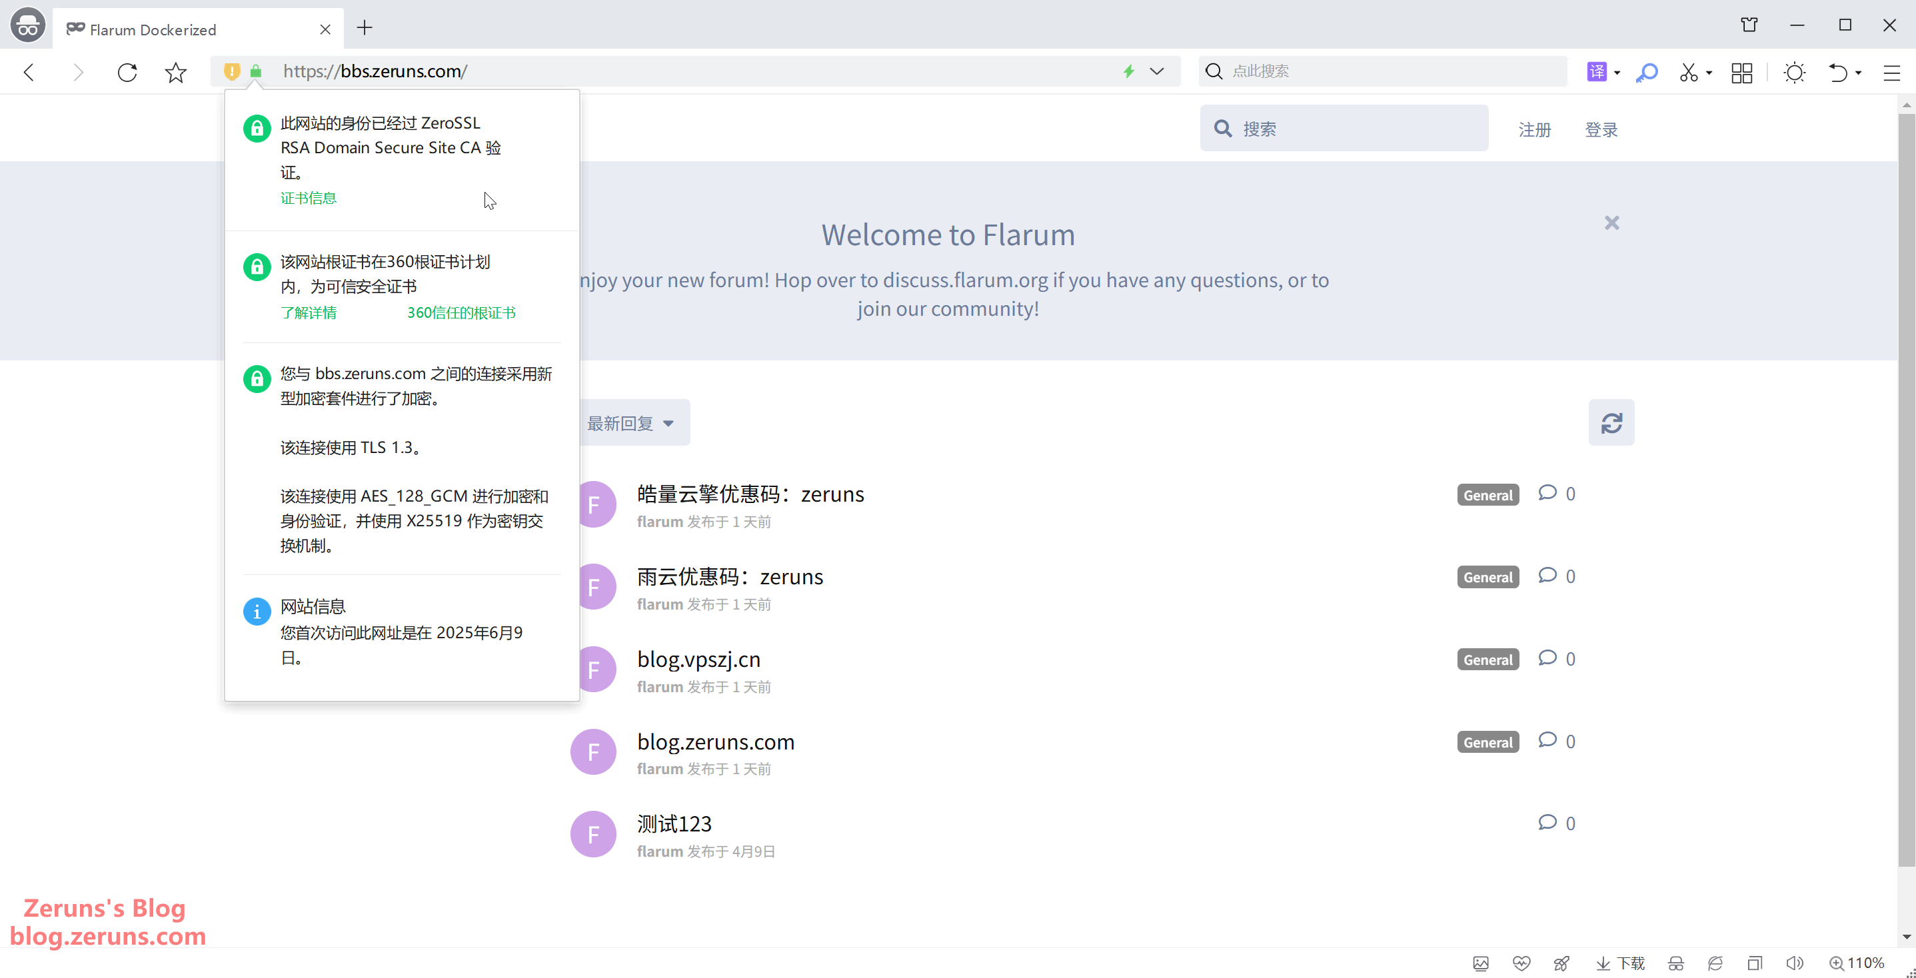
Task: Click General tag on 雨云优惠码 row
Action: pos(1487,578)
